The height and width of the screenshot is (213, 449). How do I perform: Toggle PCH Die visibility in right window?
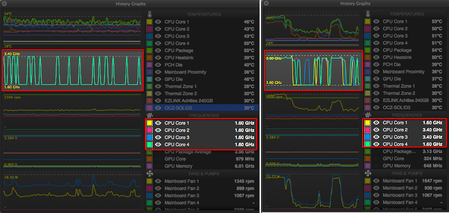pyautogui.click(x=376, y=64)
